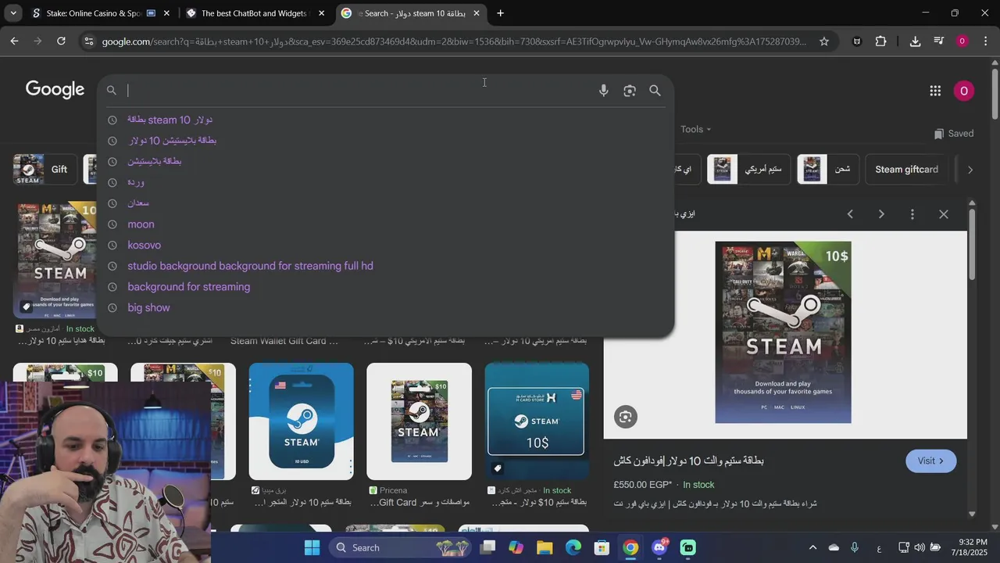Open search by image (Lens) camera icon
Screen dimensions: 1000x563
(x=630, y=91)
